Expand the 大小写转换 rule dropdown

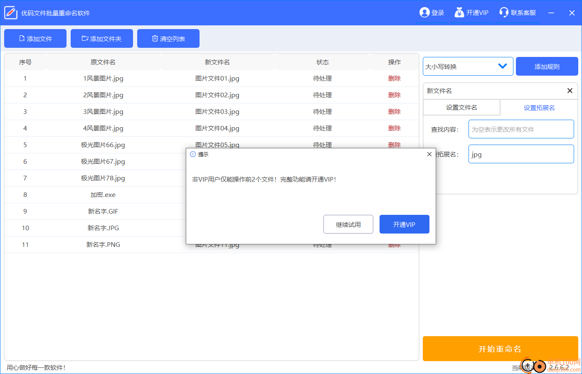tap(468, 66)
